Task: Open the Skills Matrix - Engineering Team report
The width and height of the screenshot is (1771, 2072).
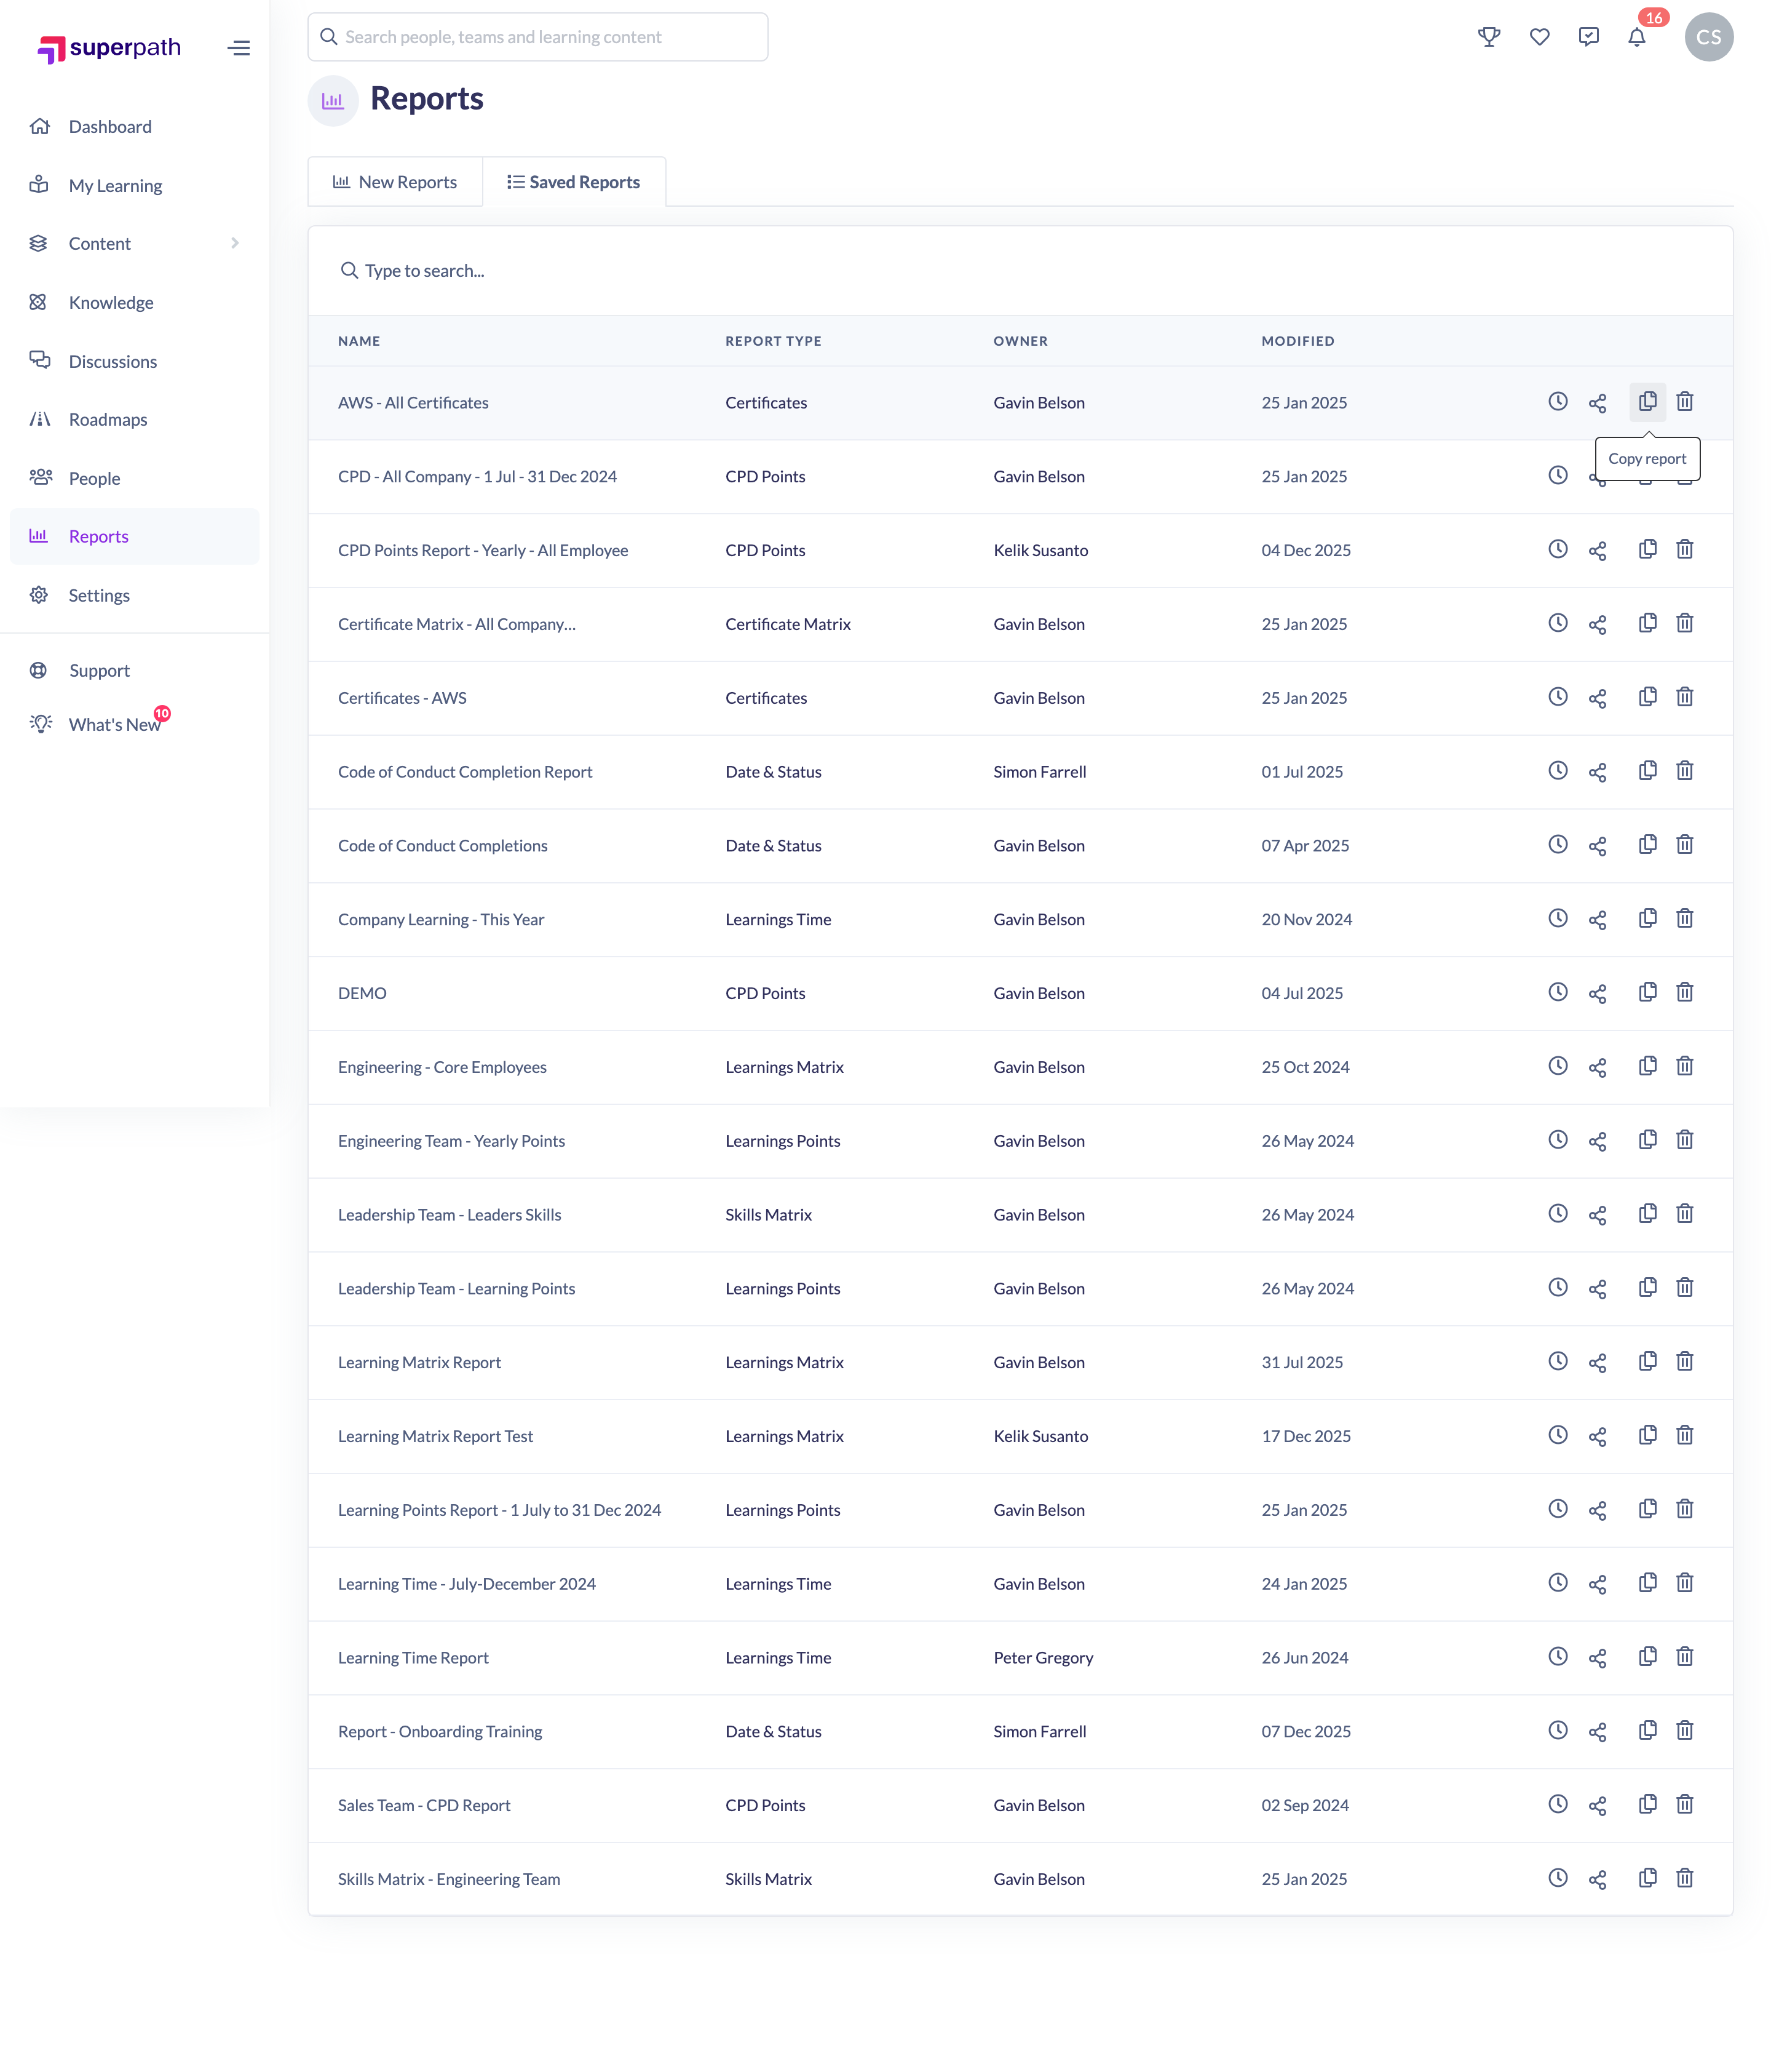Action: pyautogui.click(x=449, y=1879)
